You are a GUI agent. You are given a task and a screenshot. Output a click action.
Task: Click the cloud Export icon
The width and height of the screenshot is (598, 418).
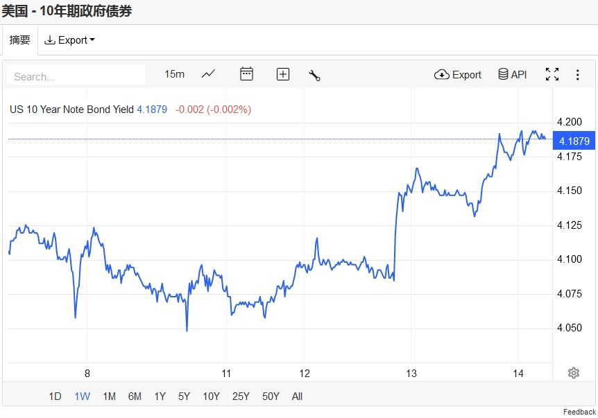pos(442,74)
